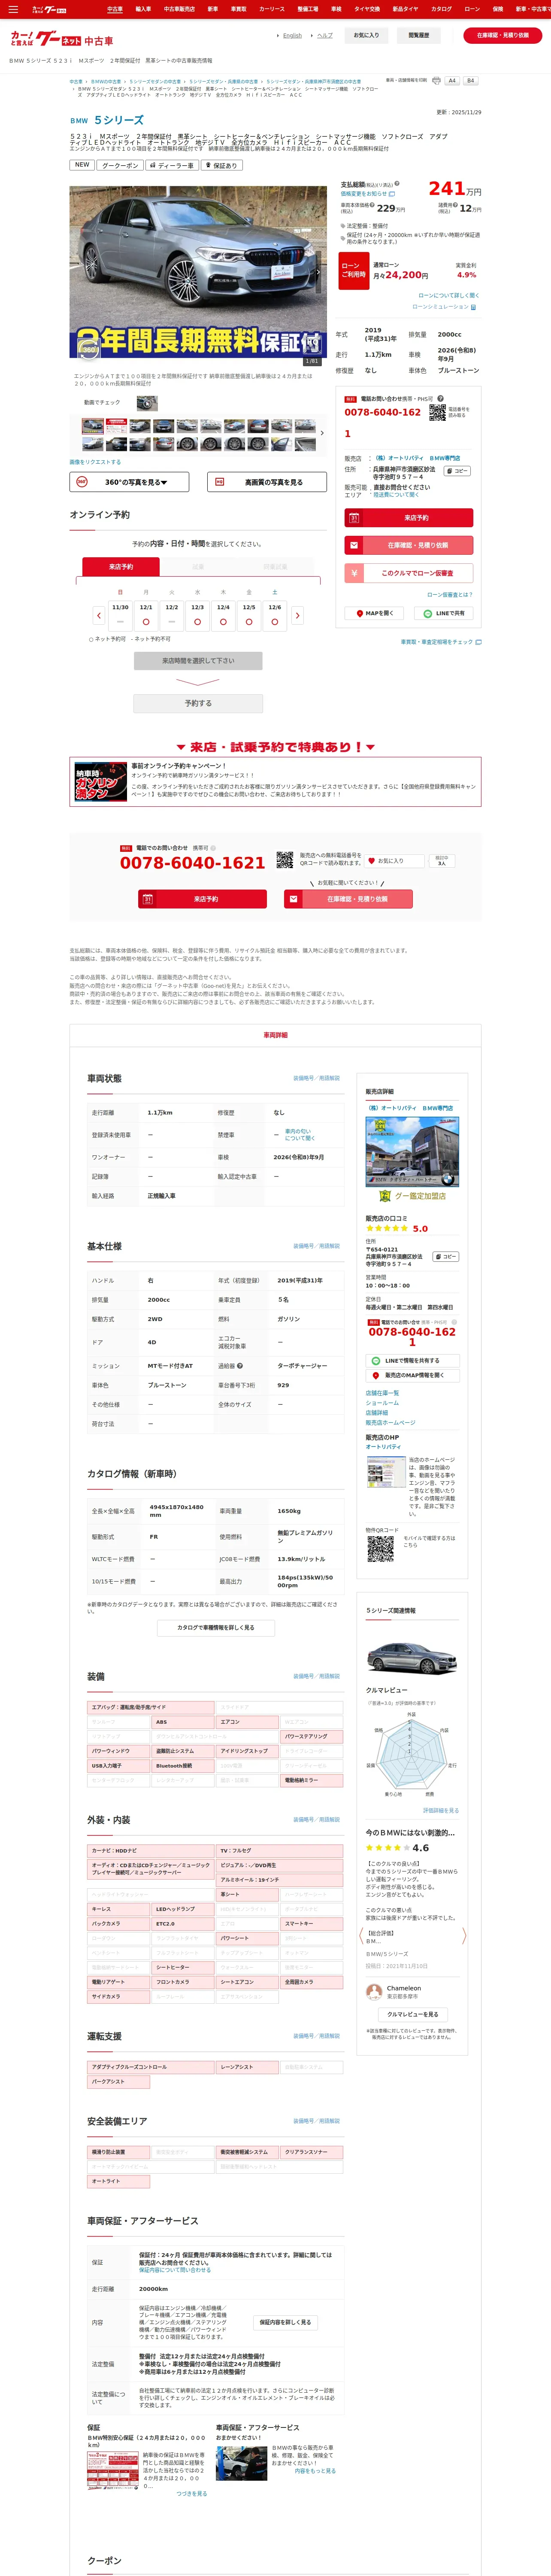
Task: Open the ヘルプ link
Action: (x=325, y=35)
